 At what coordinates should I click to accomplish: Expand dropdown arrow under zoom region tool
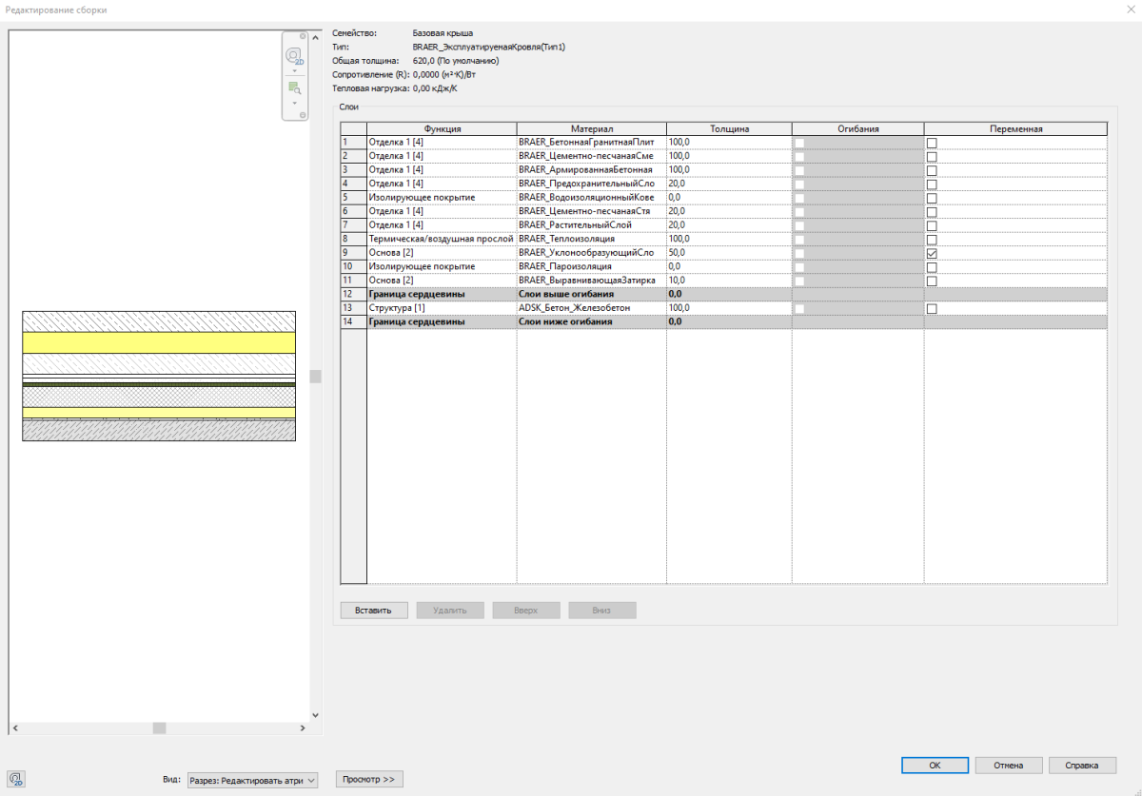pos(294,103)
